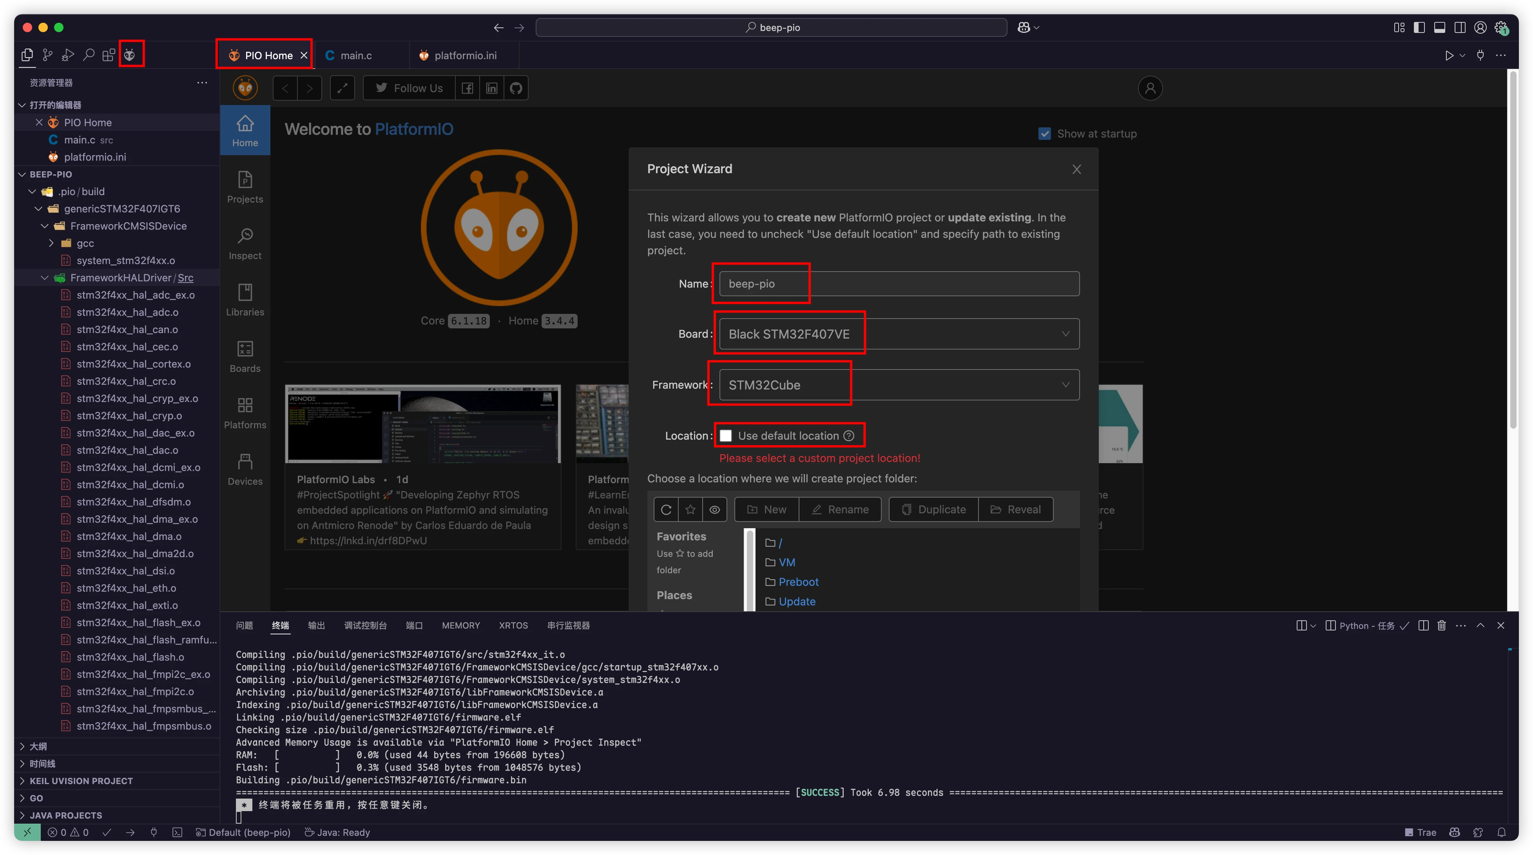Viewport: 1533px width, 855px height.
Task: Toggle hidden files eye icon in wizard
Action: pos(715,509)
